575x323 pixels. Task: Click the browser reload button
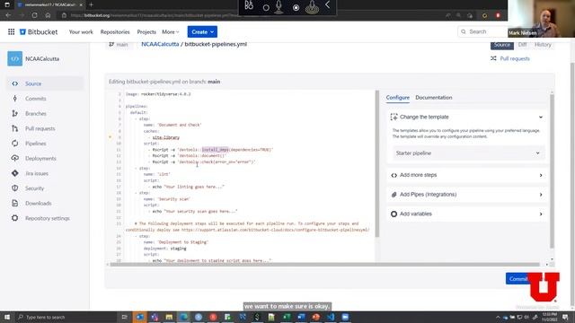tap(34, 15)
